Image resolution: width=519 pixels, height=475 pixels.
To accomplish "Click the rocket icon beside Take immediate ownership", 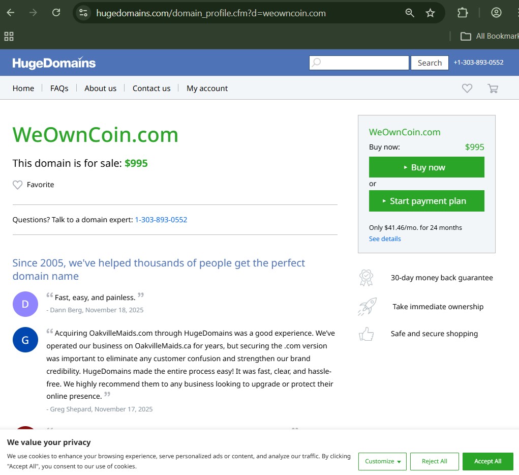I will (367, 306).
